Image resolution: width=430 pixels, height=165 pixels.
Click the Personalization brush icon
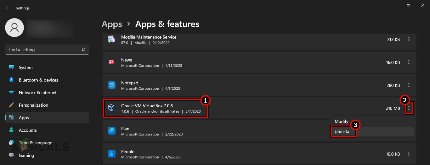pos(11,105)
